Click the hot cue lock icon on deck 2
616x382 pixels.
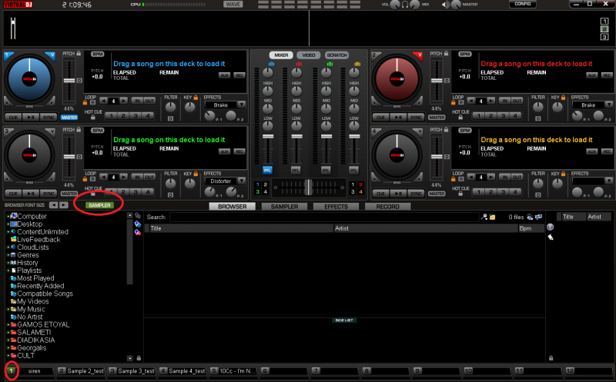460,118
